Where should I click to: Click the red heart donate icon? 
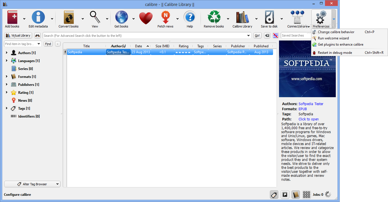pos(146,18)
